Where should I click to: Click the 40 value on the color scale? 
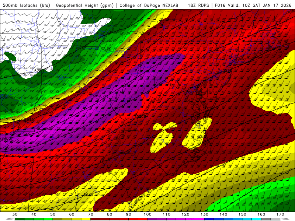coord(34,214)
